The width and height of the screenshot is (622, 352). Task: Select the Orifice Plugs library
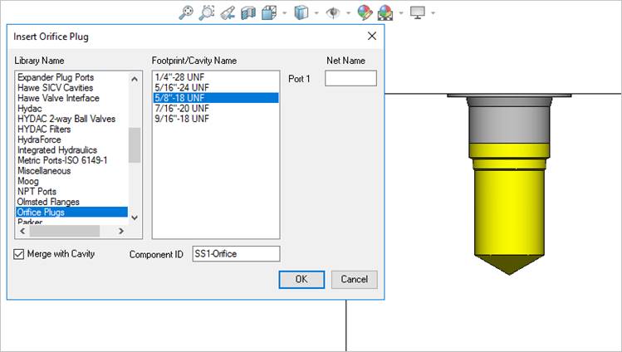pos(71,212)
